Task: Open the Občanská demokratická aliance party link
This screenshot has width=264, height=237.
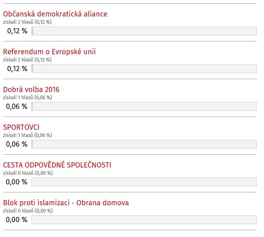Action: [x=55, y=14]
